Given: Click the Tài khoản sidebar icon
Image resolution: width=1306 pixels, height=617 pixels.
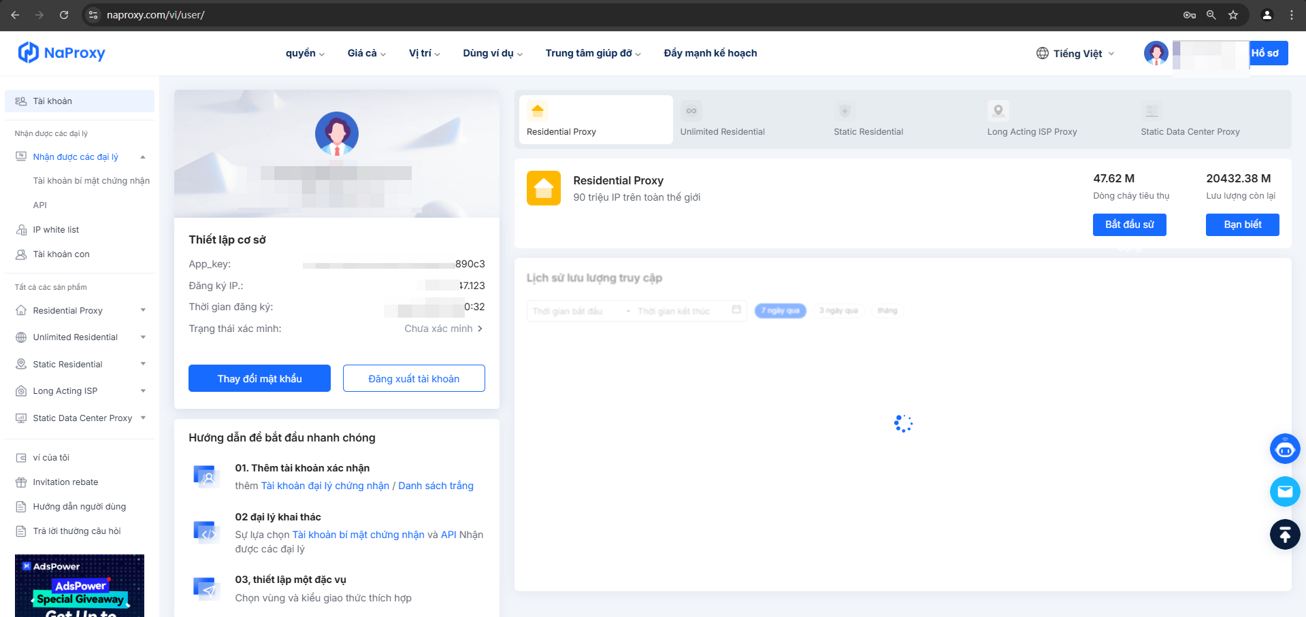Looking at the screenshot, I should click(21, 101).
